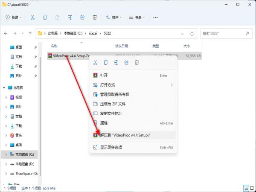Open recent locations dropdown arrow
The height and width of the screenshot is (192, 256).
pos(23,33)
